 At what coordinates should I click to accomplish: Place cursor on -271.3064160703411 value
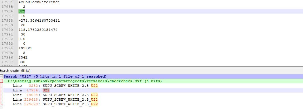click(x=39, y=20)
